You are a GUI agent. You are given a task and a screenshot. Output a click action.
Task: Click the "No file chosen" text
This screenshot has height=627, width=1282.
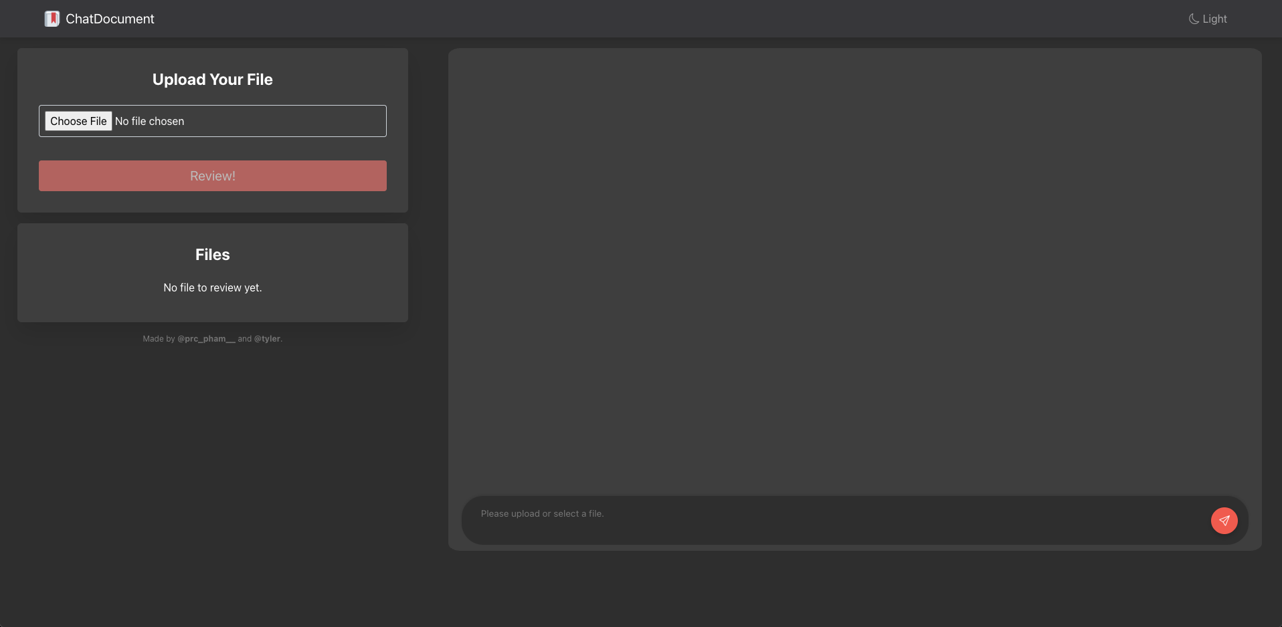(x=149, y=121)
